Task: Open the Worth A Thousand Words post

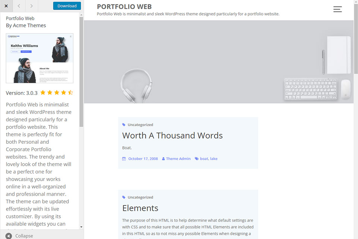Action: [x=172, y=136]
